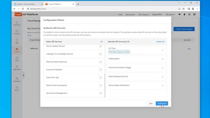Open Tech Support in top navigation
This screenshot has width=210, height=118.
click(143, 14)
